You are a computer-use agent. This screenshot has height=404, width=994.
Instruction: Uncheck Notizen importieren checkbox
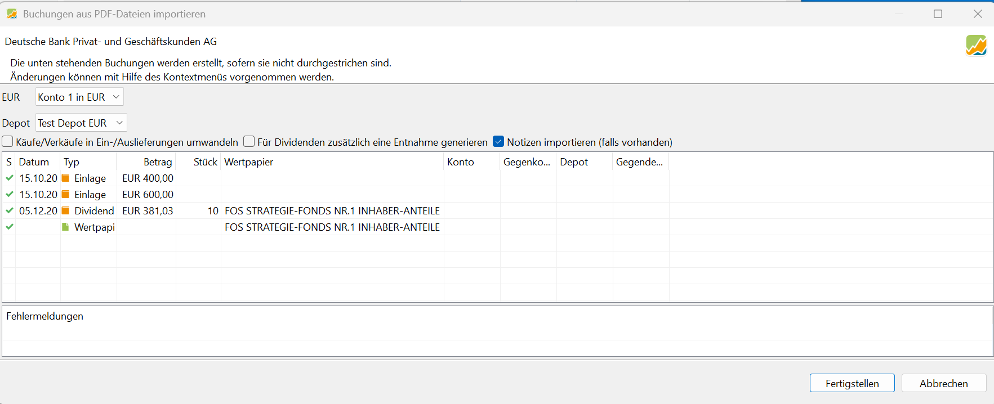pyautogui.click(x=498, y=142)
